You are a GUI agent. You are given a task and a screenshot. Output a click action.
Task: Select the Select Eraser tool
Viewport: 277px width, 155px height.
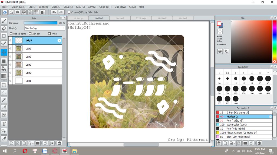click(x=4, y=115)
